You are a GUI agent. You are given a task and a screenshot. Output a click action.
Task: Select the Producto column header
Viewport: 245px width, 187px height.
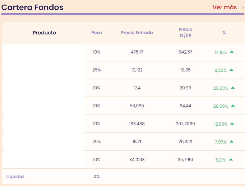pyautogui.click(x=45, y=33)
